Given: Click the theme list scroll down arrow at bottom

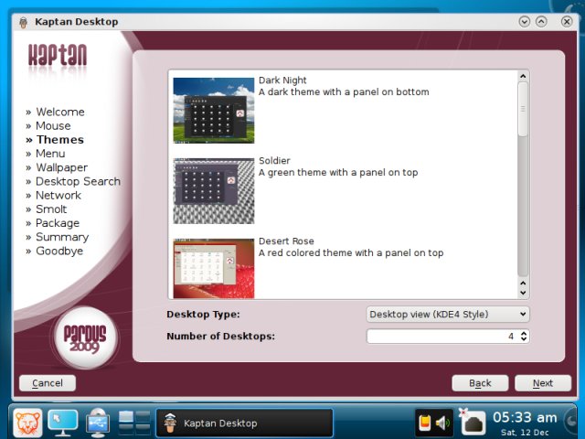Looking at the screenshot, I should pyautogui.click(x=523, y=293).
